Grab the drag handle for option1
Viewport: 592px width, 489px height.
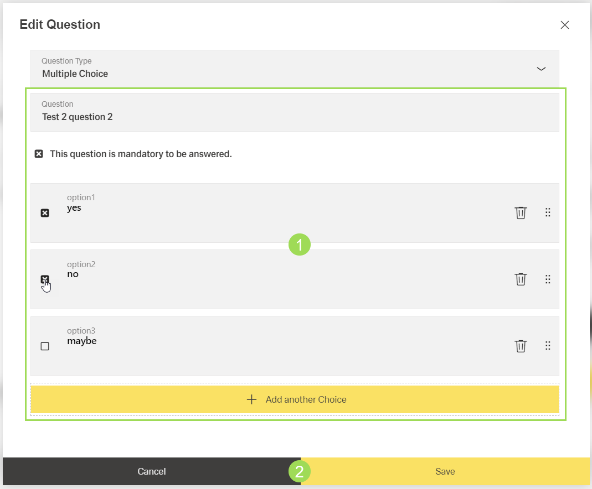(x=548, y=212)
